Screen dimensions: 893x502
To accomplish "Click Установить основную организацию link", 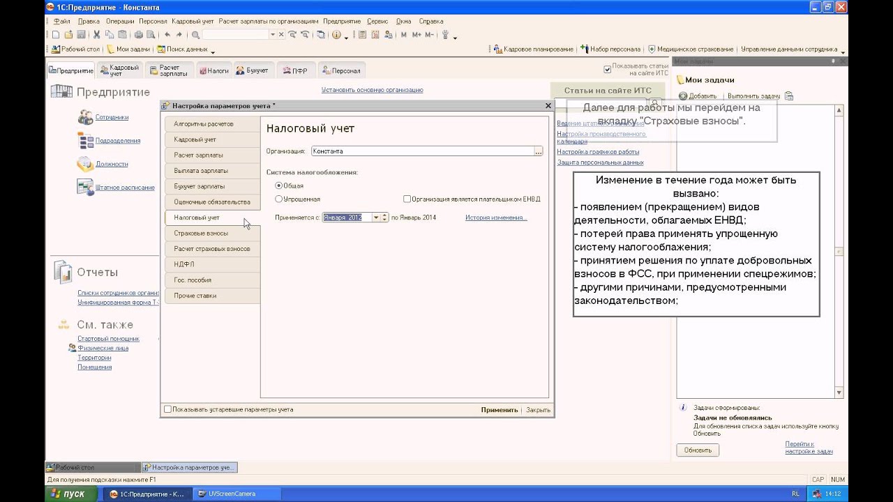I will click(x=372, y=90).
